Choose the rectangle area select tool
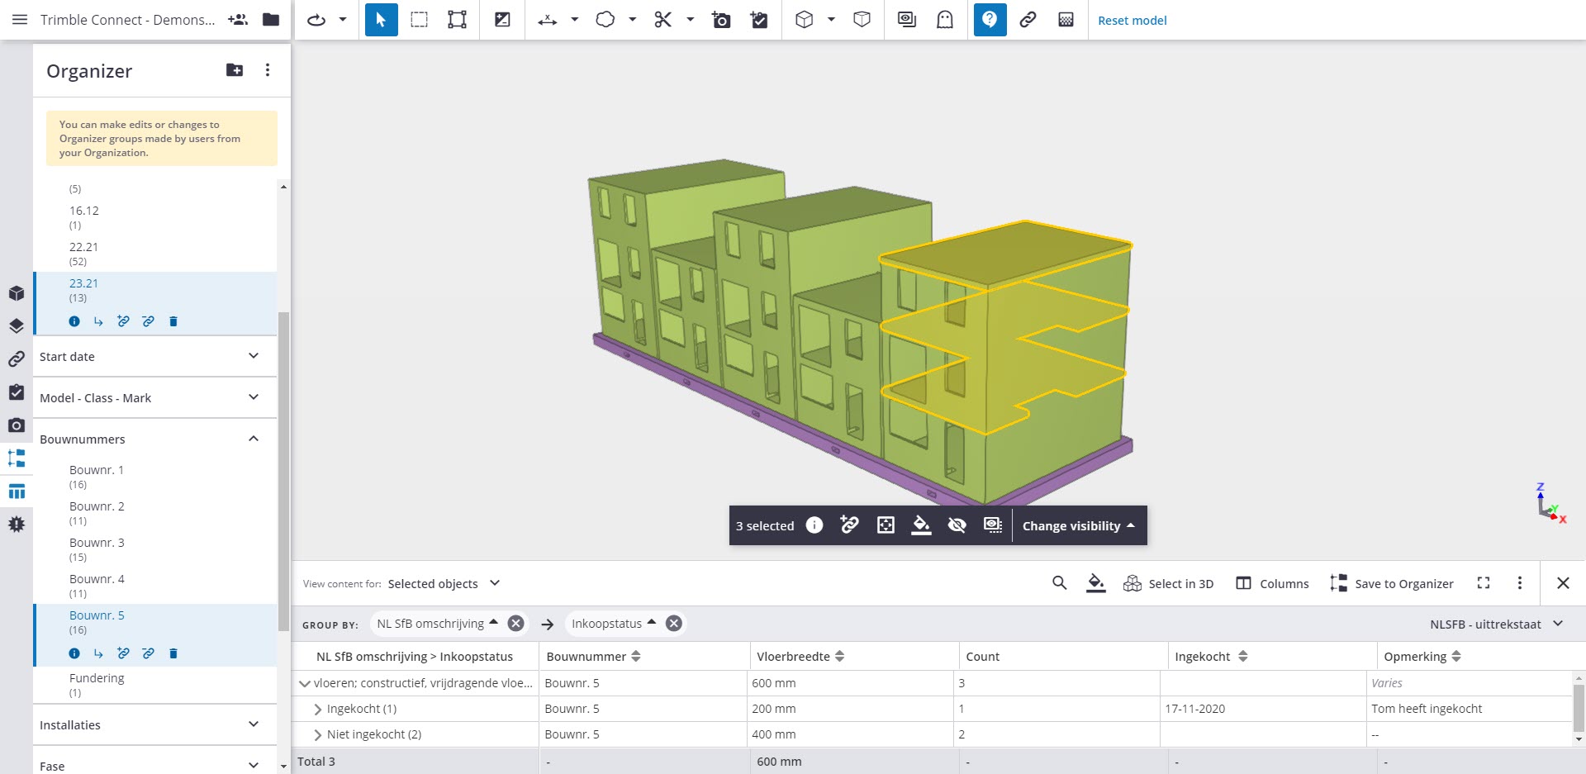 (420, 20)
